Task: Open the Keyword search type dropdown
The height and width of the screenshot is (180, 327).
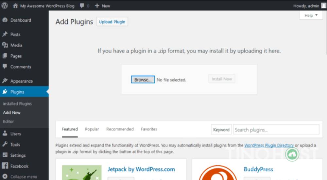Action: coord(221,130)
